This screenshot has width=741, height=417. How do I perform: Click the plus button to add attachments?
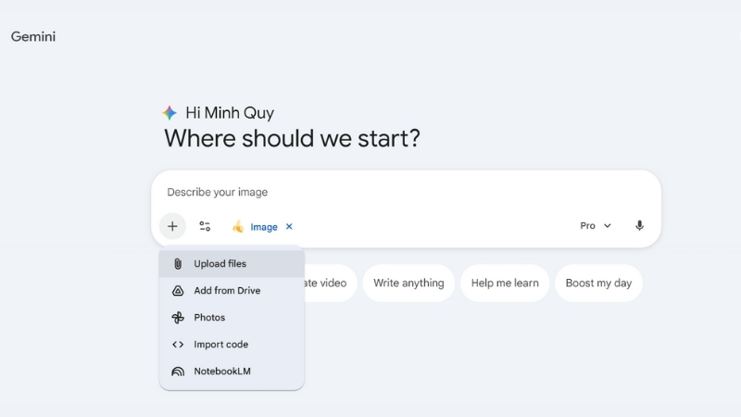pos(172,226)
